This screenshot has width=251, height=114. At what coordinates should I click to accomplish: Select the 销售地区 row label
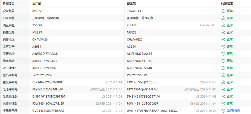tap(9, 39)
